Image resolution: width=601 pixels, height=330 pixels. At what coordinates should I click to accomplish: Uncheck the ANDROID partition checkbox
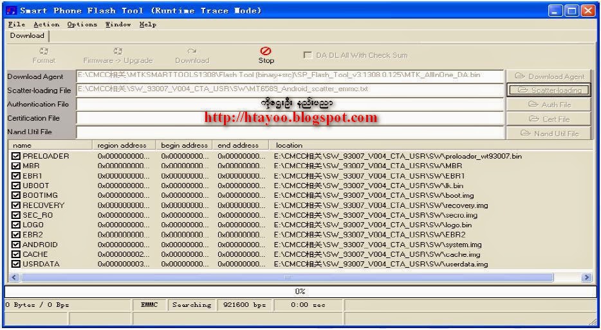(15, 245)
